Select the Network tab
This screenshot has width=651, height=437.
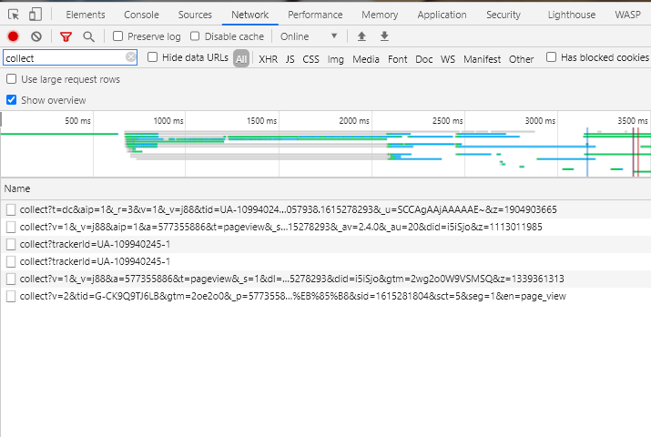250,15
